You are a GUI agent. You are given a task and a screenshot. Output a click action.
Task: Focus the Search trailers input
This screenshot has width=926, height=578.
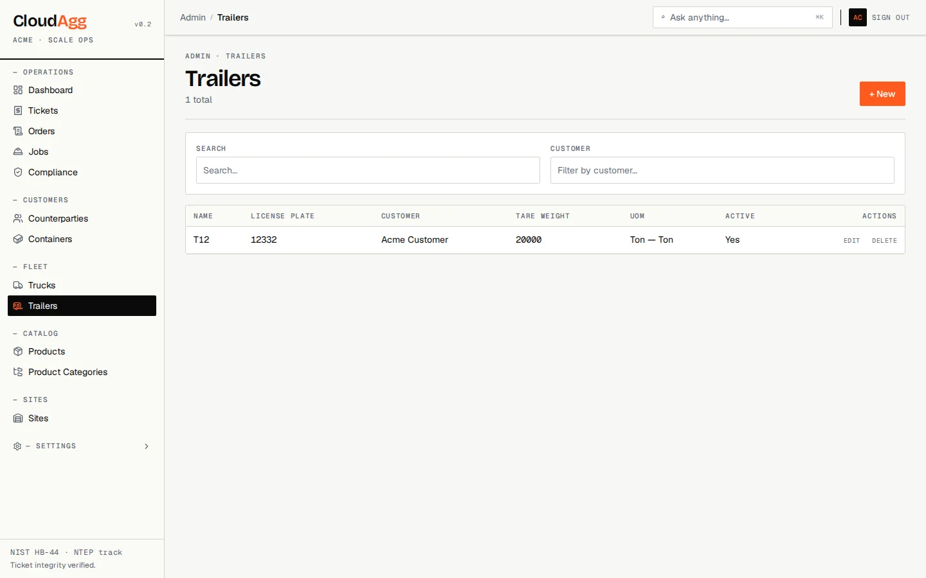click(x=368, y=170)
